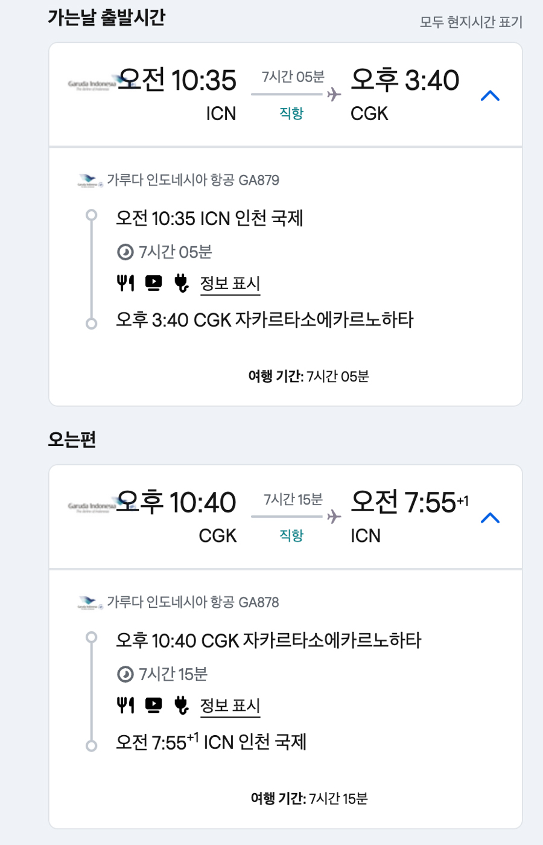The height and width of the screenshot is (845, 543).
Task: Click the 직항 label on return flight
Action: pyautogui.click(x=291, y=535)
